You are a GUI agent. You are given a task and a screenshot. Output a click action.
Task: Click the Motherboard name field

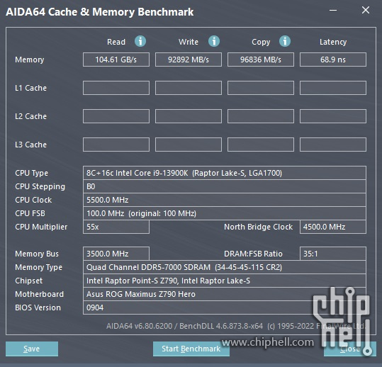[225, 294]
